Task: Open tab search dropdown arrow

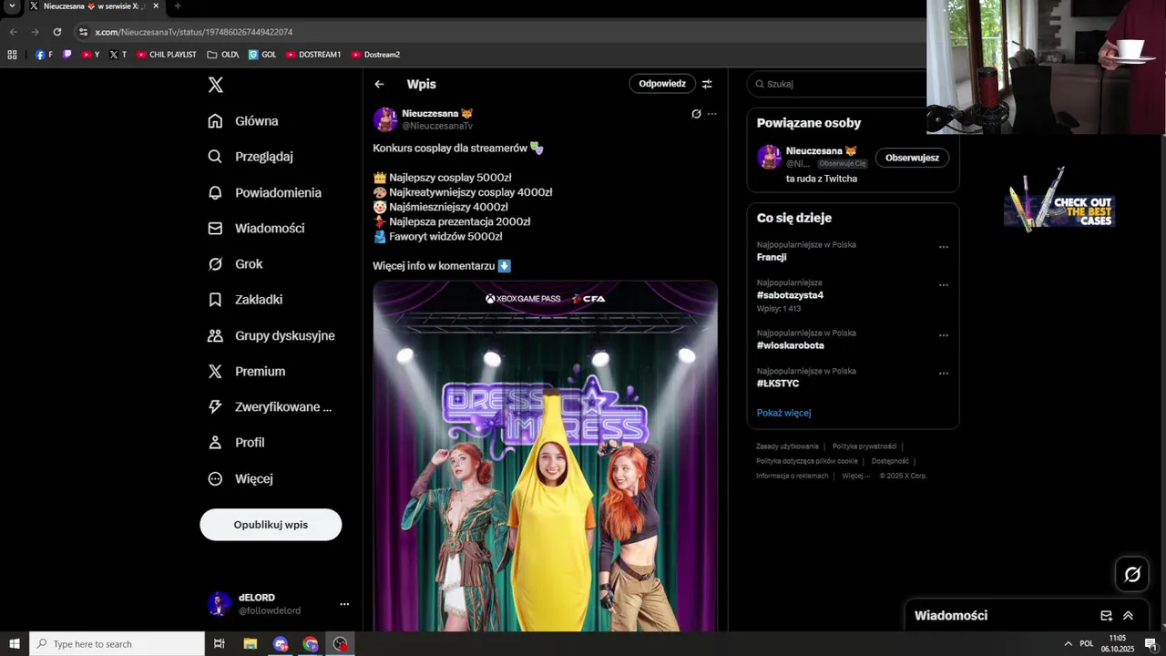Action: (x=12, y=5)
